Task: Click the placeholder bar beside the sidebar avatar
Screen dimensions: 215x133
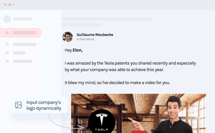Action: [x=23, y=19]
